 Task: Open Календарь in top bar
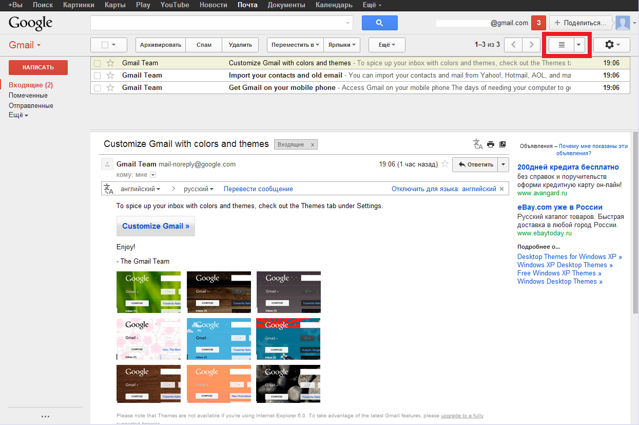click(334, 5)
